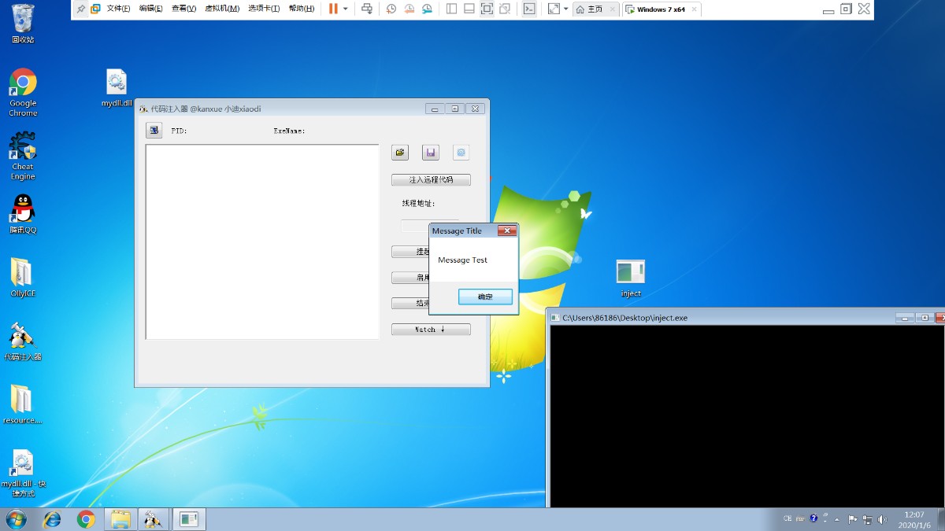Click the console window title C:\Users\86186\Desktop\inject.exe

[x=624, y=318]
